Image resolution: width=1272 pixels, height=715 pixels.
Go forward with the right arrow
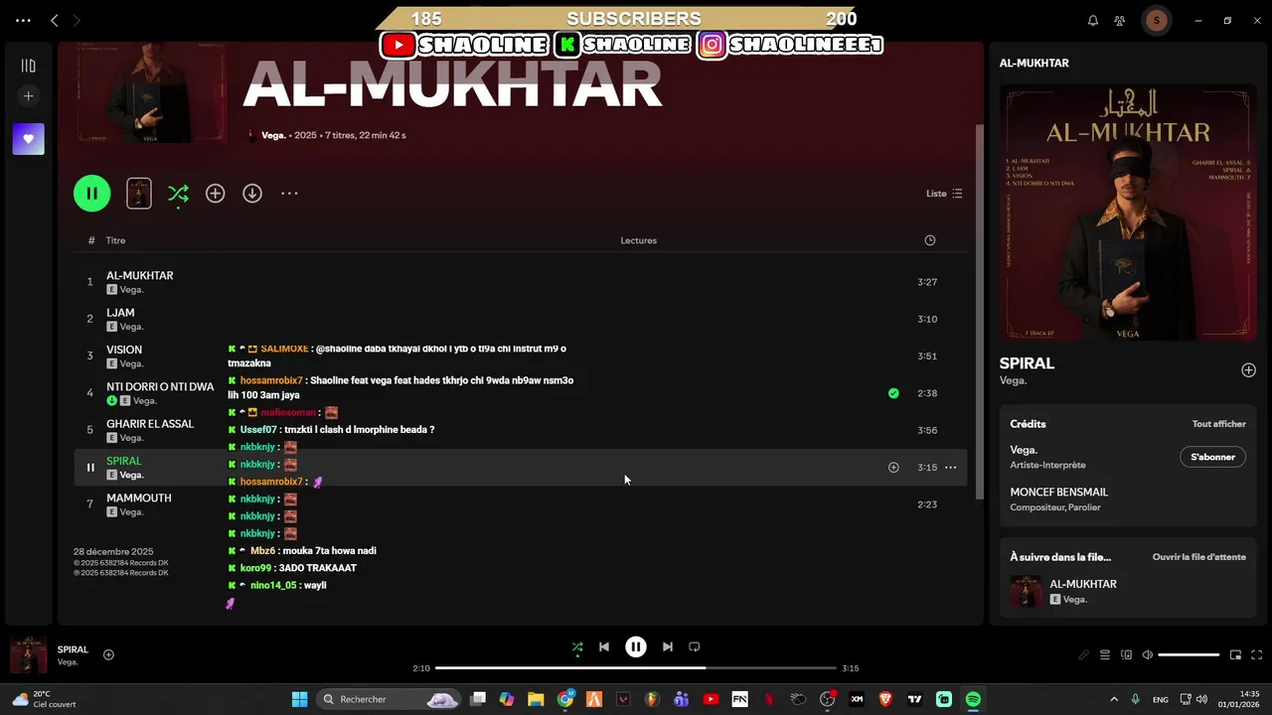point(77,20)
